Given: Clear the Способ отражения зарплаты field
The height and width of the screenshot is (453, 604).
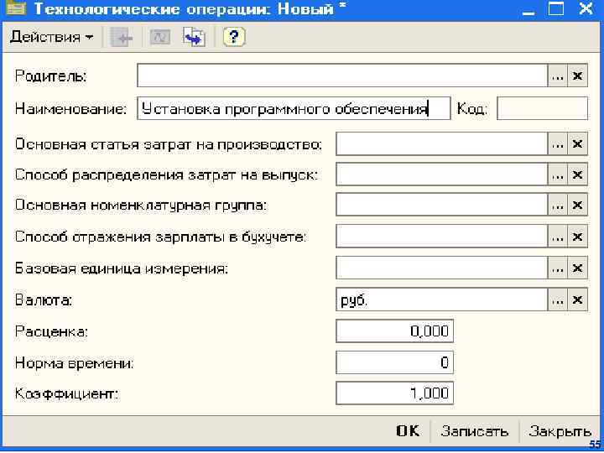Looking at the screenshot, I should tap(577, 236).
